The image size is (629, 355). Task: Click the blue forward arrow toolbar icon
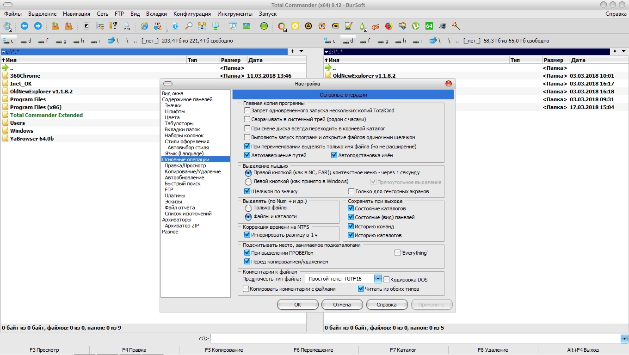38,26
